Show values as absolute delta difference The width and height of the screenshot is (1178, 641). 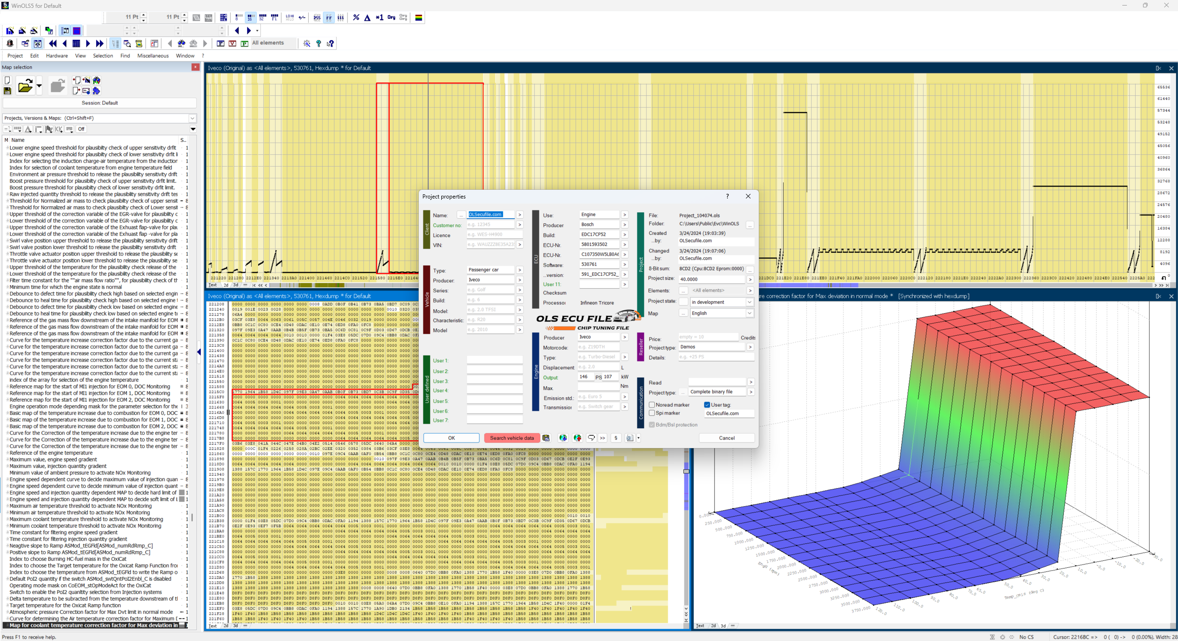[367, 17]
